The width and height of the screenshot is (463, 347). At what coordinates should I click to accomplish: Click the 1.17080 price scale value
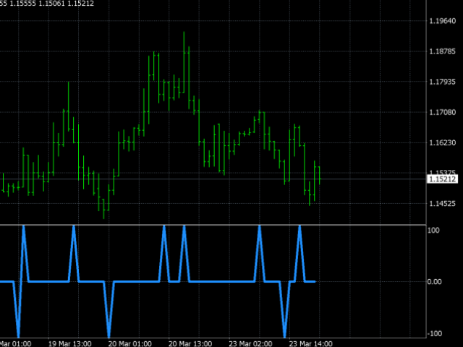click(442, 112)
